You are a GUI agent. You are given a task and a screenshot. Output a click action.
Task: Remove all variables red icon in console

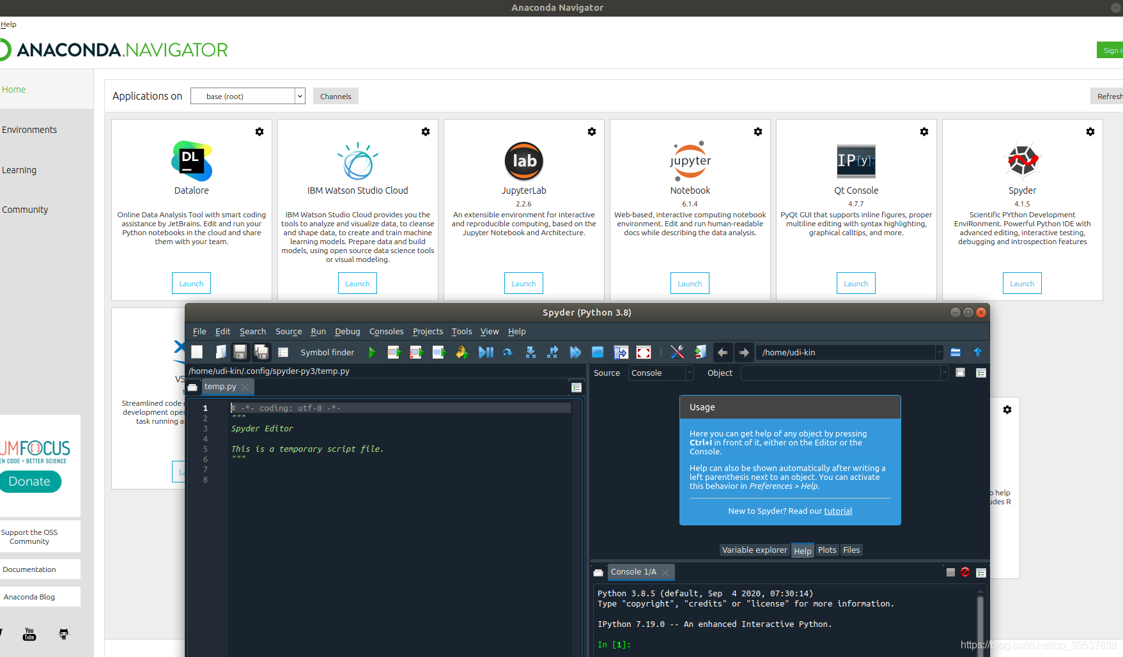(965, 573)
